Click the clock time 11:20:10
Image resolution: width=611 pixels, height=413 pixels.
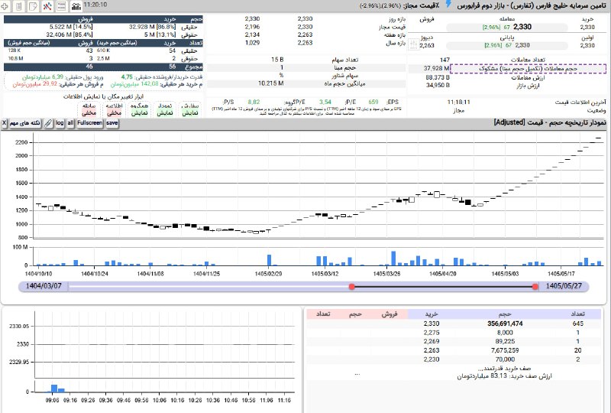95,5
